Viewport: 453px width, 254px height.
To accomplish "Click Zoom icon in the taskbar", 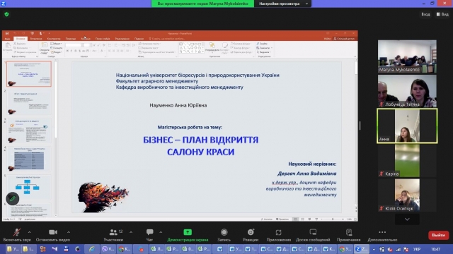I will point(361,249).
